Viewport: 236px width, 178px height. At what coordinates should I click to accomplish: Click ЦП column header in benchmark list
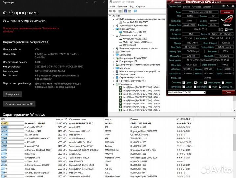tap(27, 119)
